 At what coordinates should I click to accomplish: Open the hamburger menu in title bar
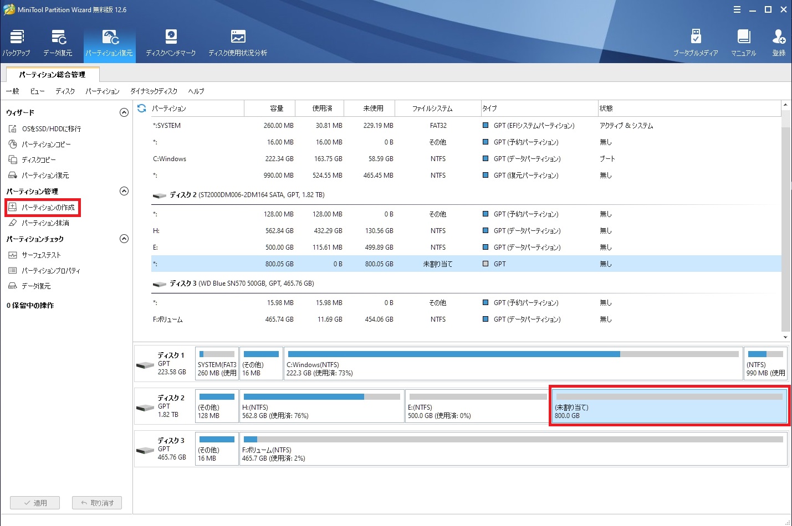[x=737, y=9]
